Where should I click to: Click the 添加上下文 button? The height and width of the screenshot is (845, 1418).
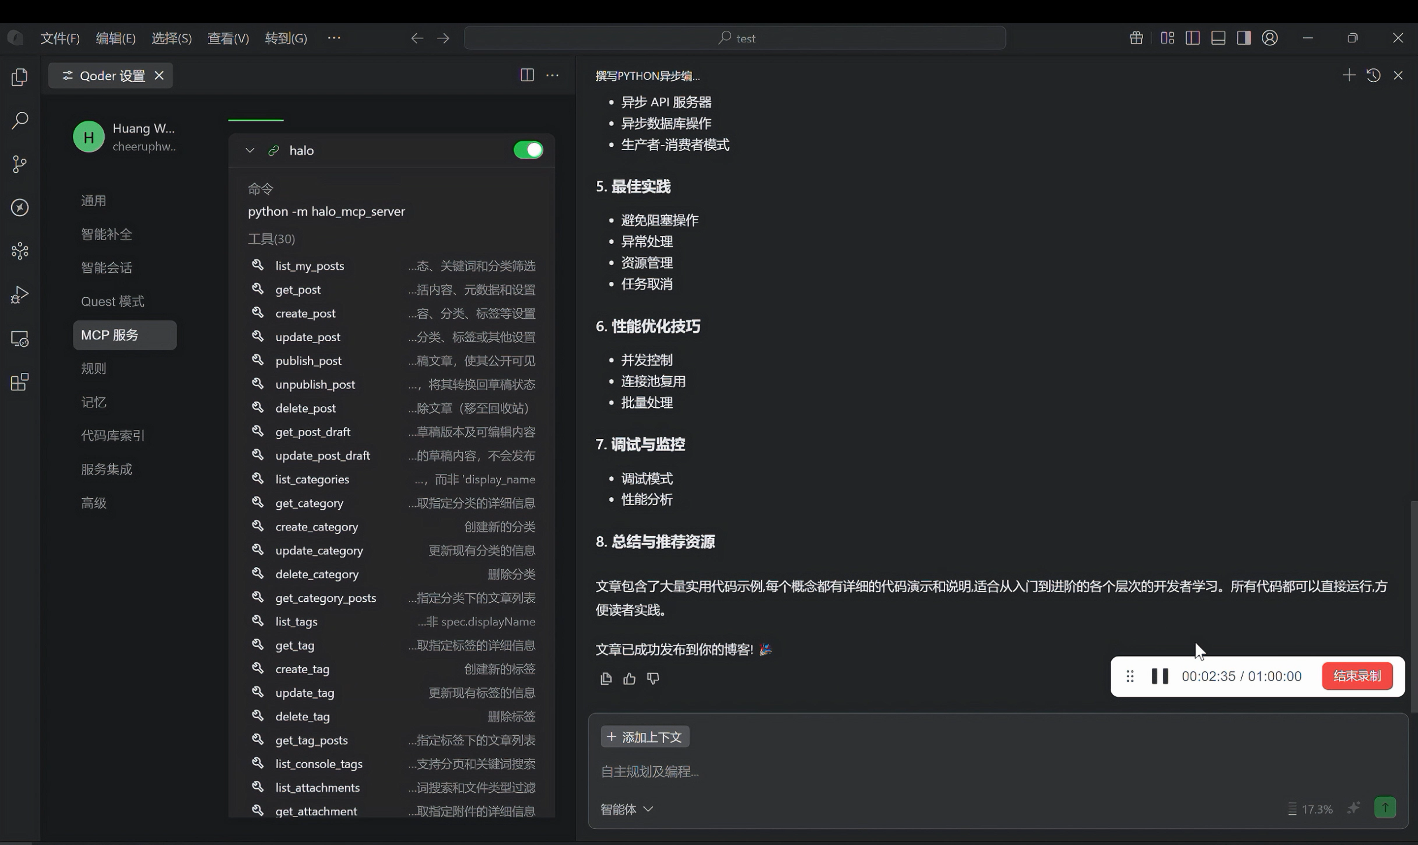click(644, 736)
